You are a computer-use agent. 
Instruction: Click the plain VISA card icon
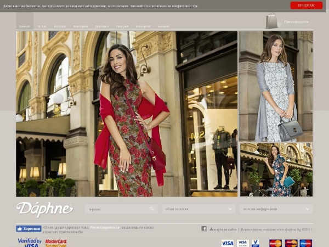coord(228,243)
